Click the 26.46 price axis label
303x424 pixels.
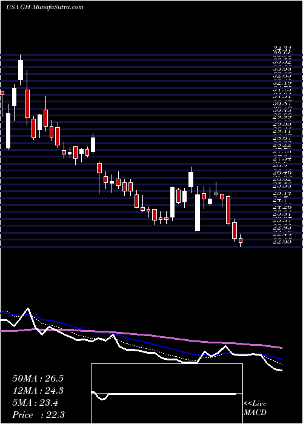click(x=282, y=172)
